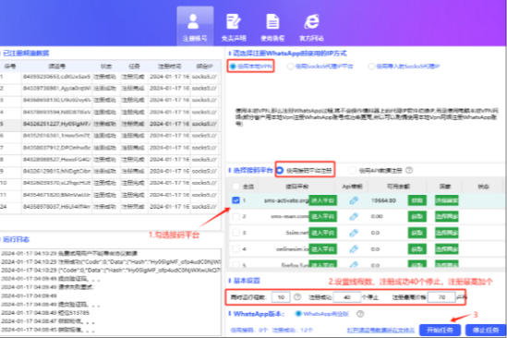Click 进入平台 button for sms-man.com
The image size is (507, 338).
point(322,216)
